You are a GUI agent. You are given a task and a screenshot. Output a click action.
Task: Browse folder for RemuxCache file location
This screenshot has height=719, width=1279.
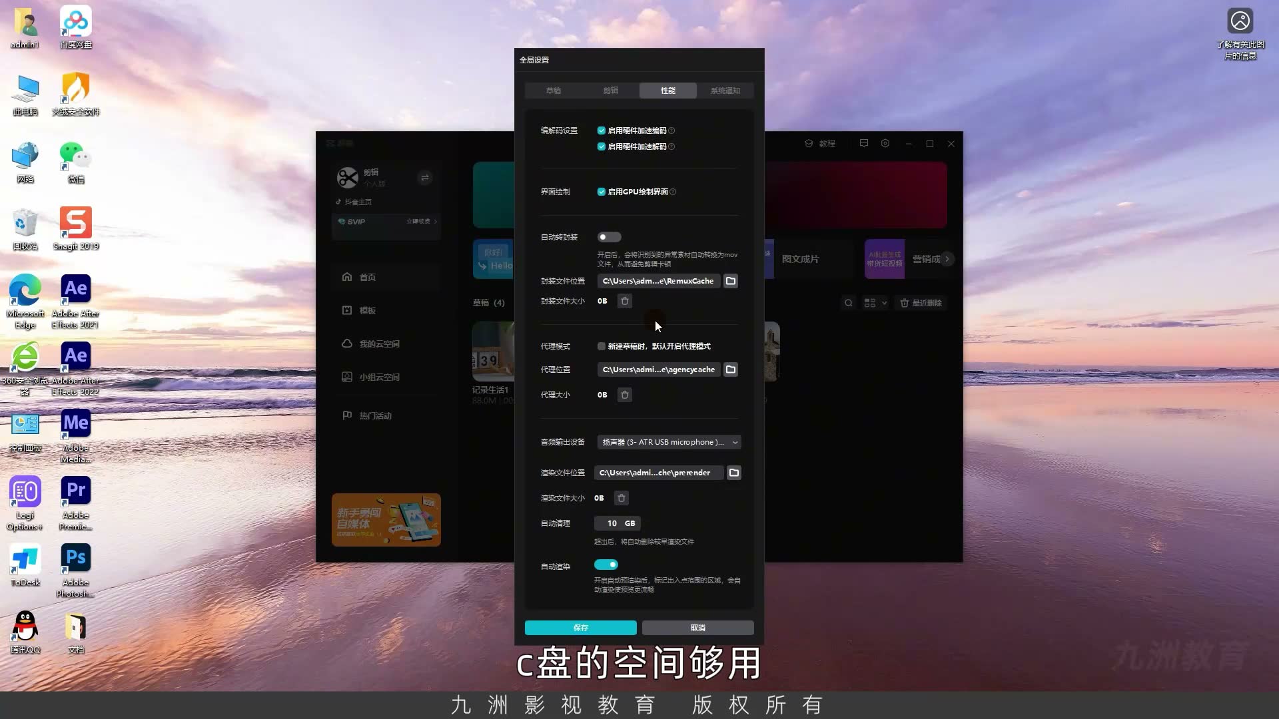pos(731,281)
